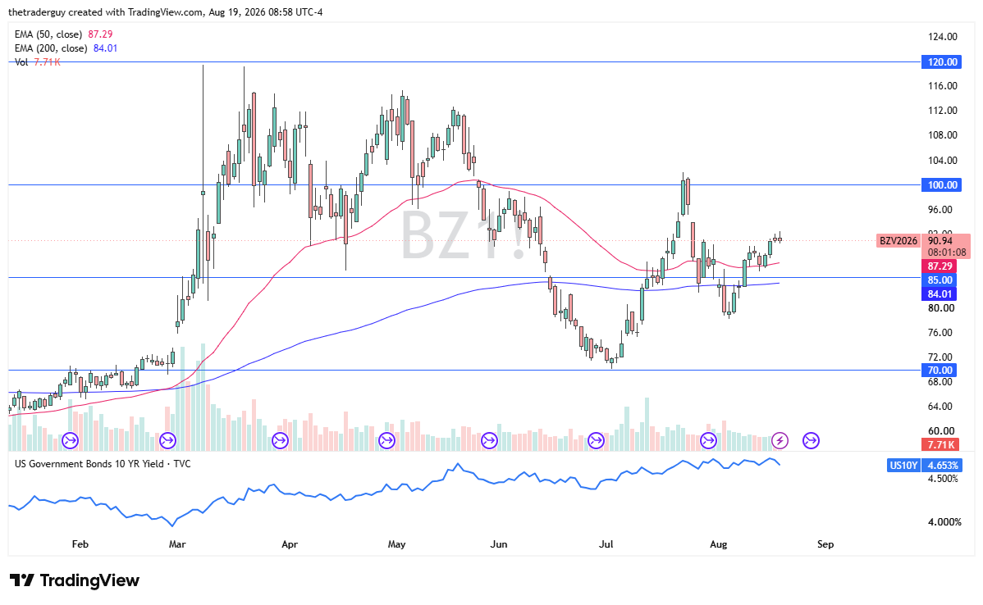Select the EMA (200, close) indicator legend
Screen dimensions: 983x605
(x=66, y=48)
